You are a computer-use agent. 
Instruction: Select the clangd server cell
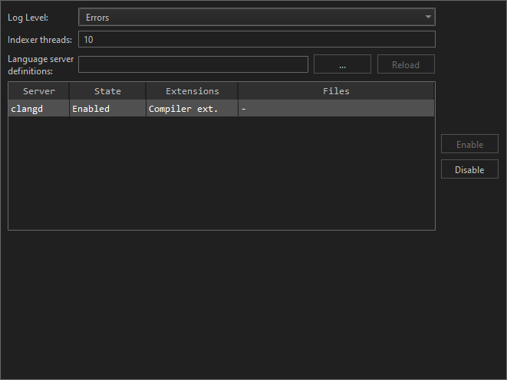coord(39,109)
